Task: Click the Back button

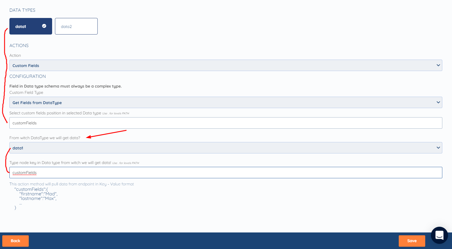Action: [15, 241]
